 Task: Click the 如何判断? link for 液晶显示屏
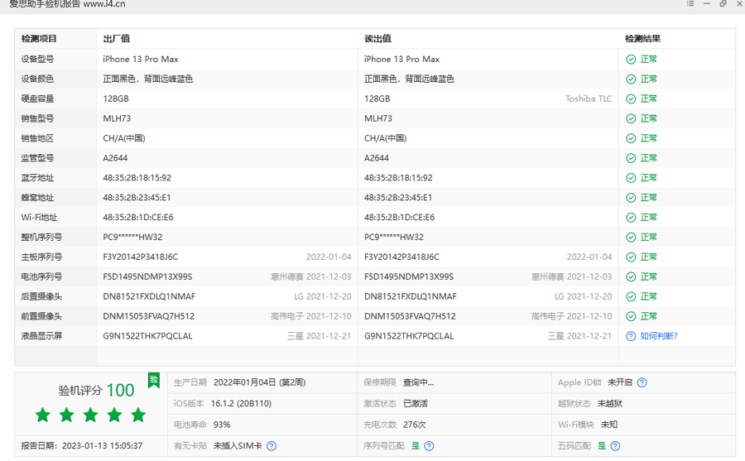[659, 336]
